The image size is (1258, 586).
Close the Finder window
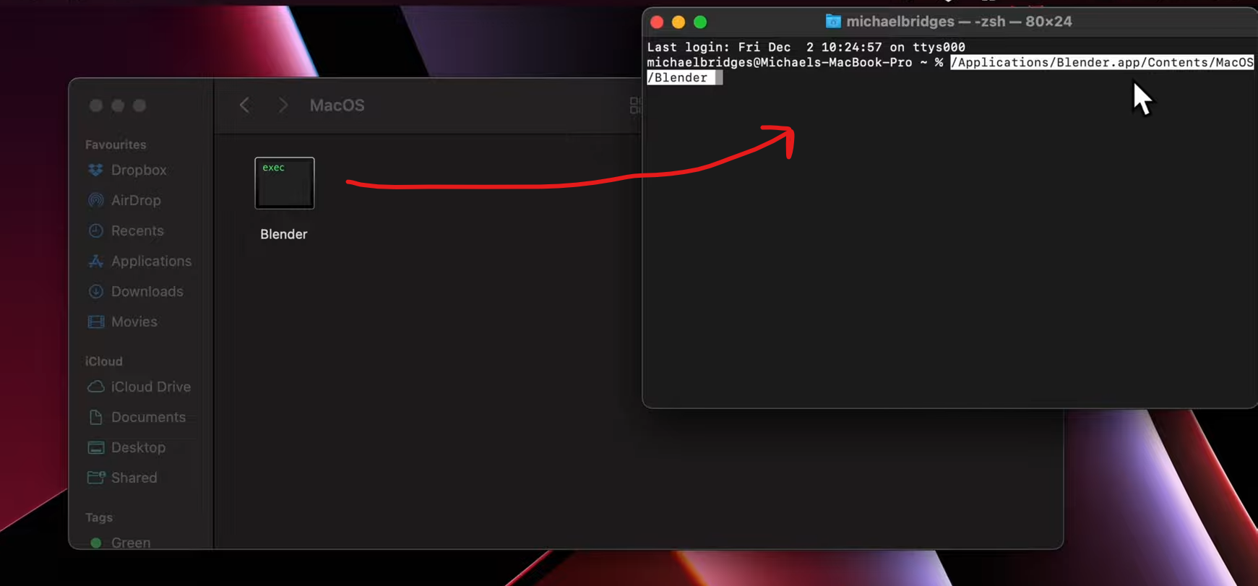[x=96, y=105]
